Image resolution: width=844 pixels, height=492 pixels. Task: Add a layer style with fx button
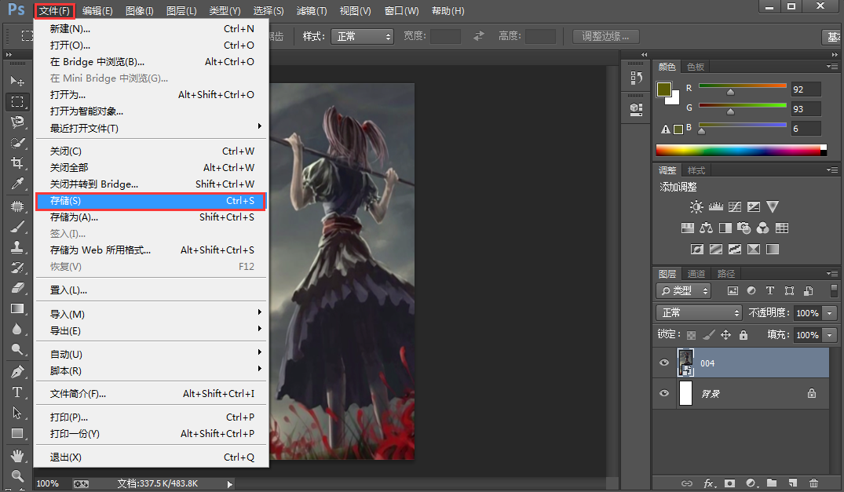coord(709,483)
